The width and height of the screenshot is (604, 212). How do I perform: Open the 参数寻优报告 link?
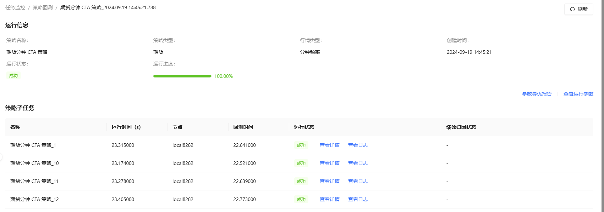(537, 94)
